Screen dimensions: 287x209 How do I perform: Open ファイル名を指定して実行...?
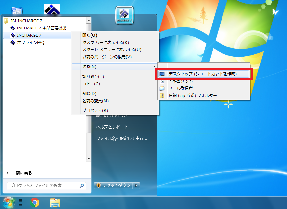coord(121,139)
